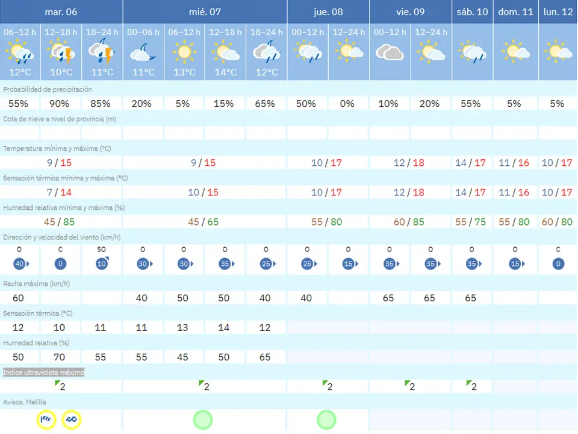Click the wind 35 icon for sáb. 10
The image size is (578, 434).
click(474, 264)
